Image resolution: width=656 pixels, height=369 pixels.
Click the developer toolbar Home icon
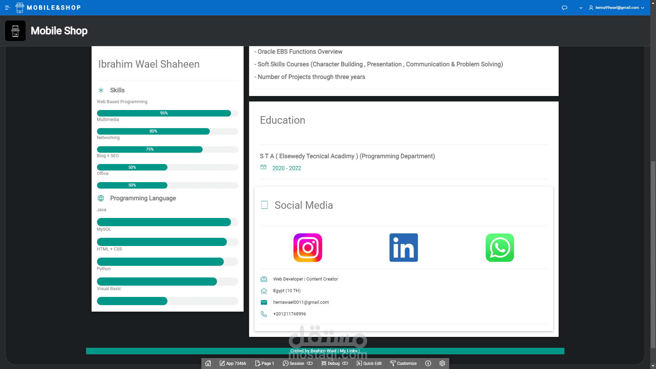[x=208, y=363]
